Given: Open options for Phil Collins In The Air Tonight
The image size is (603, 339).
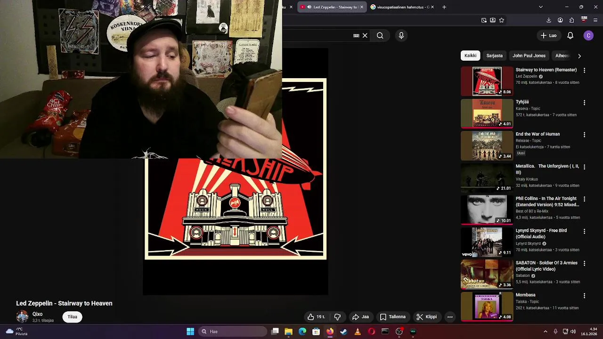Looking at the screenshot, I should click(x=584, y=199).
